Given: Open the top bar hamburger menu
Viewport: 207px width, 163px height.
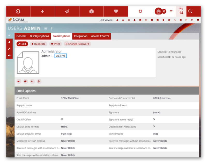Looking at the screenshot, I should pyautogui.click(x=171, y=11).
